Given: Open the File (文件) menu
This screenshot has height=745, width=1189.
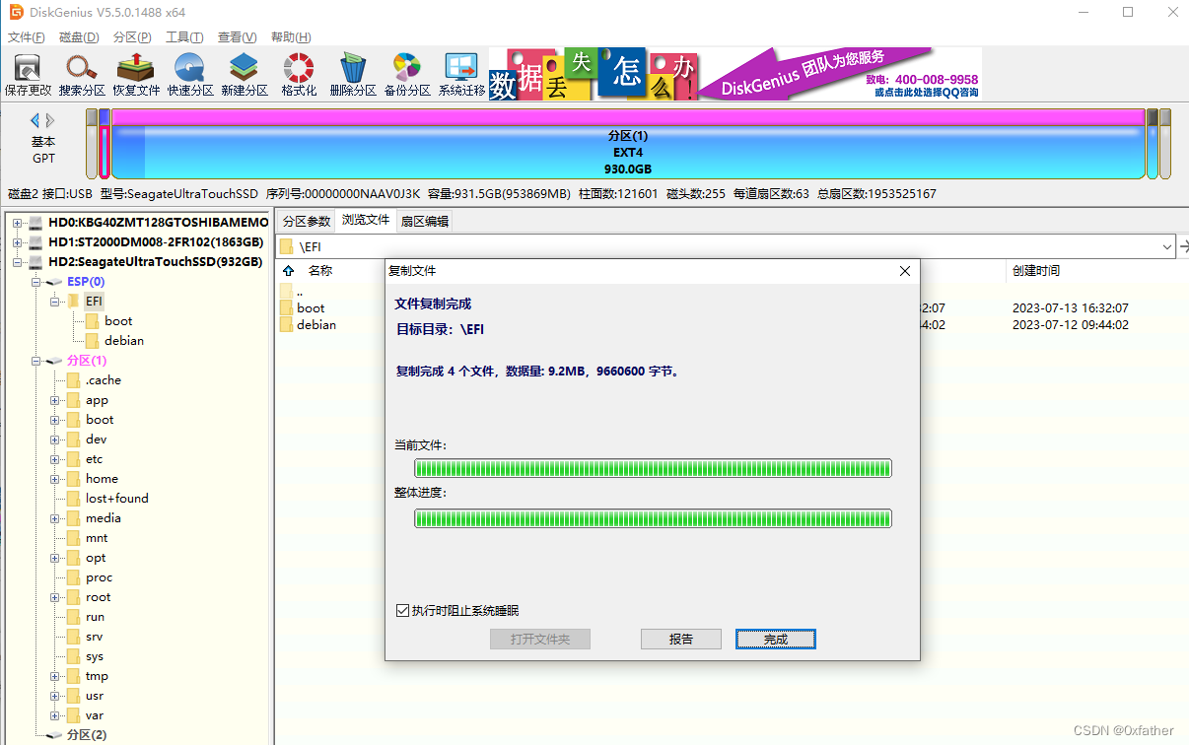Looking at the screenshot, I should [27, 37].
